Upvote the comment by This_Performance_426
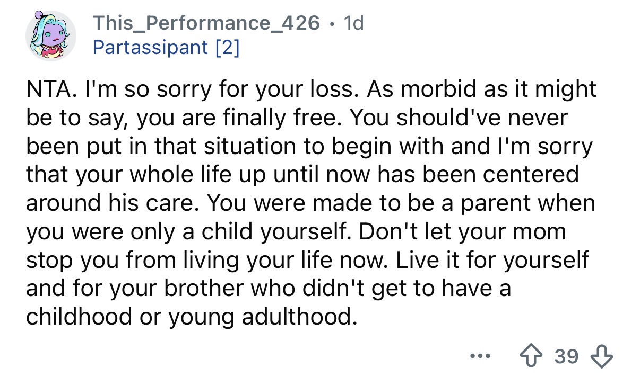The width and height of the screenshot is (640, 377). pyautogui.click(x=532, y=355)
